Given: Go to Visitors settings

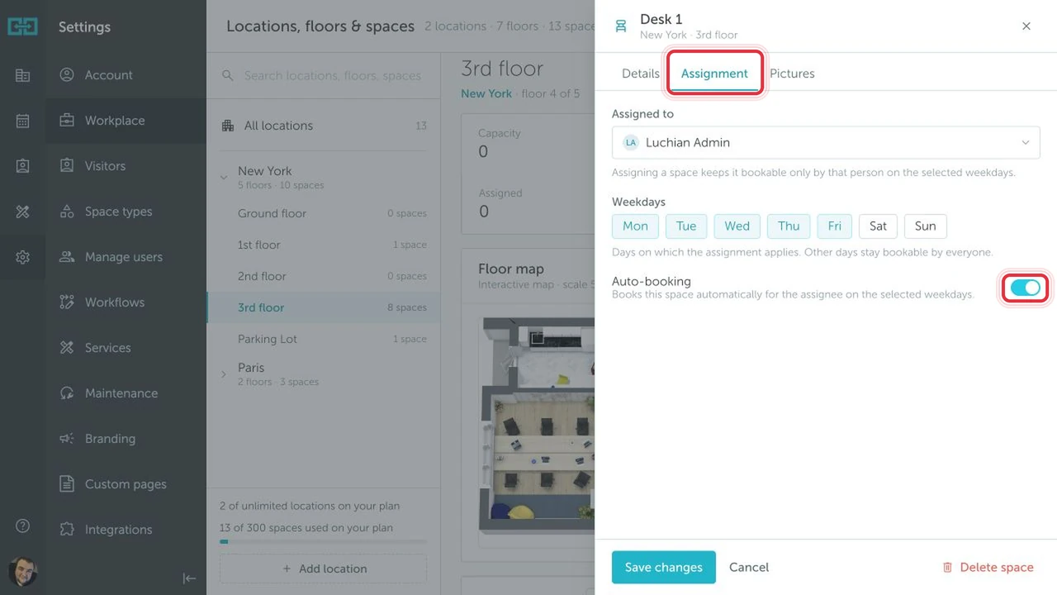Looking at the screenshot, I should [126, 166].
